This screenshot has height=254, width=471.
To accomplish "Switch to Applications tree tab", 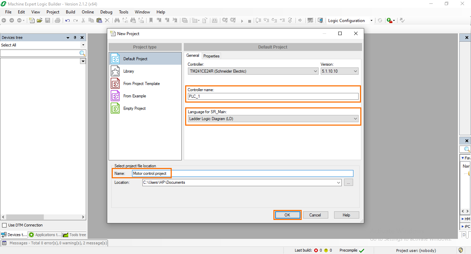I will click(44, 235).
